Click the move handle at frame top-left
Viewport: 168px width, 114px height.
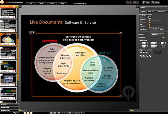30,33
